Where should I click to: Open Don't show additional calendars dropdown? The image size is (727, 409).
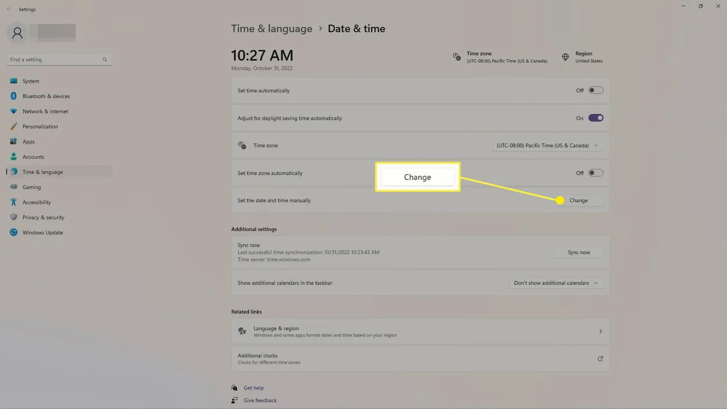pyautogui.click(x=556, y=283)
